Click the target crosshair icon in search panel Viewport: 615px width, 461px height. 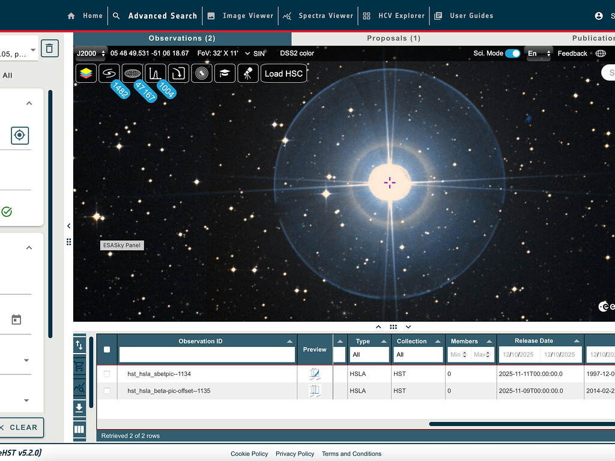20,136
